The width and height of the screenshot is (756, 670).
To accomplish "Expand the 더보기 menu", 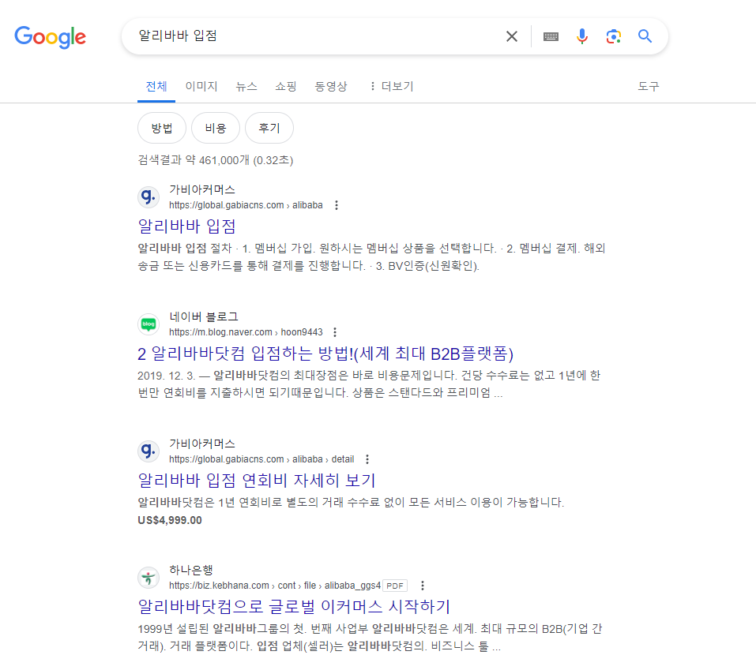I will [392, 86].
